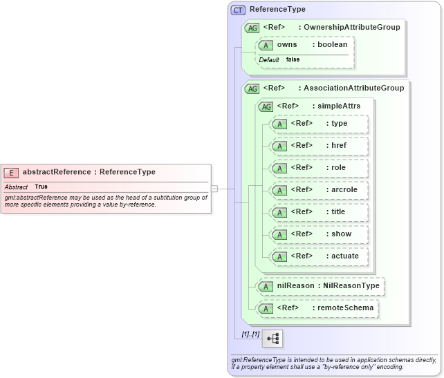Select the ': href' attribute reference
444x378 pixels.
[x=336, y=145]
